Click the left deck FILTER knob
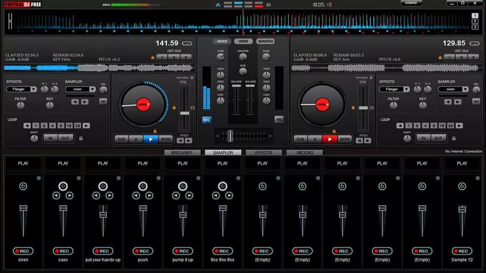 tap(21, 105)
